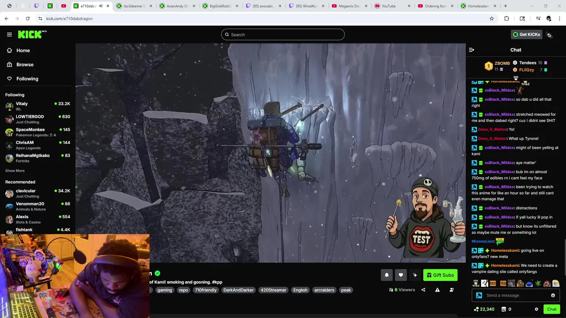
Task: Open SpaceMonkee channel in Following
Action: [38, 132]
